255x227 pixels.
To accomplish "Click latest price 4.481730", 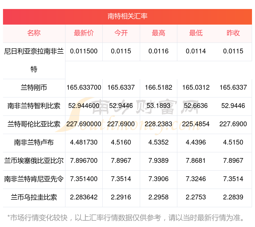I will [x=84, y=142].
